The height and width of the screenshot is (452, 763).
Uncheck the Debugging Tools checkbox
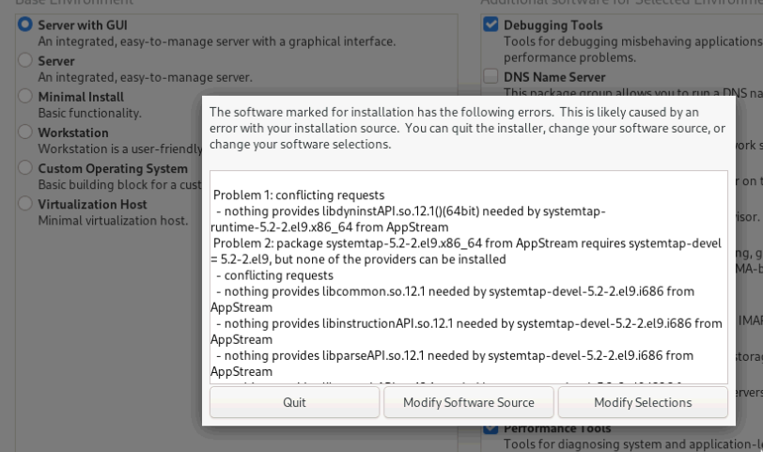click(x=490, y=25)
